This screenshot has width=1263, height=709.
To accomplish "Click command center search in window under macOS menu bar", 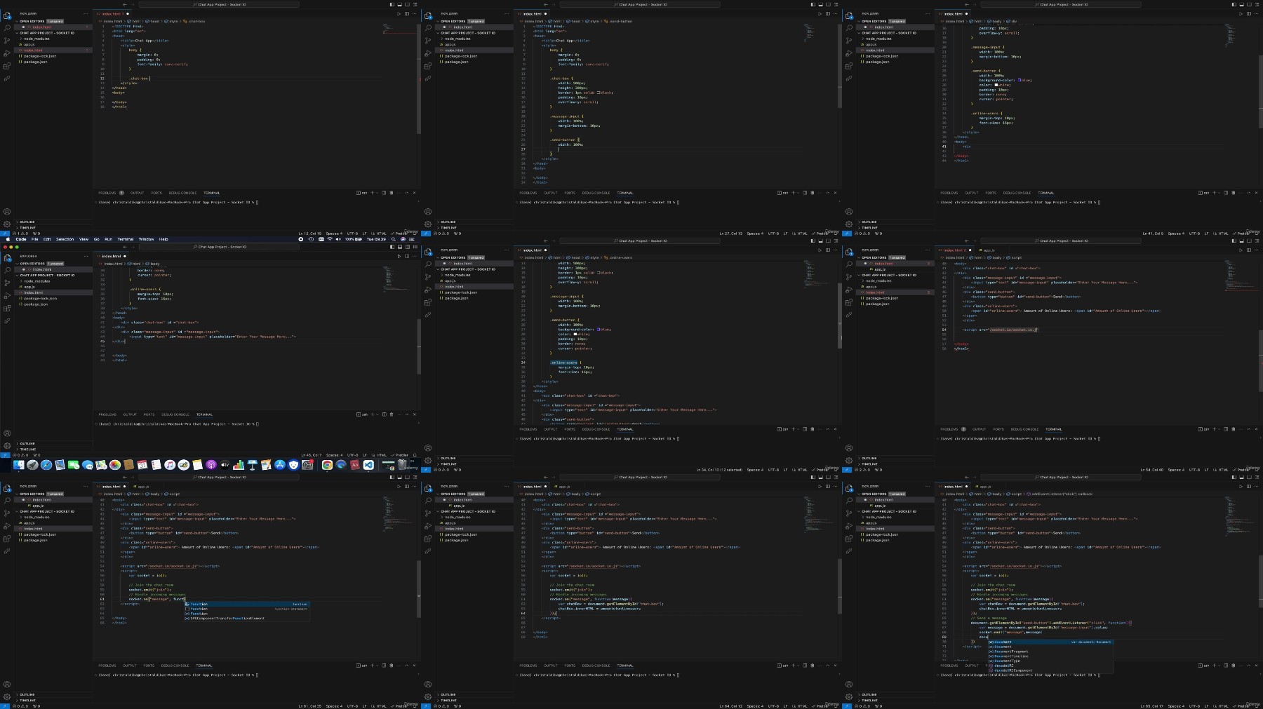I will [x=220, y=247].
